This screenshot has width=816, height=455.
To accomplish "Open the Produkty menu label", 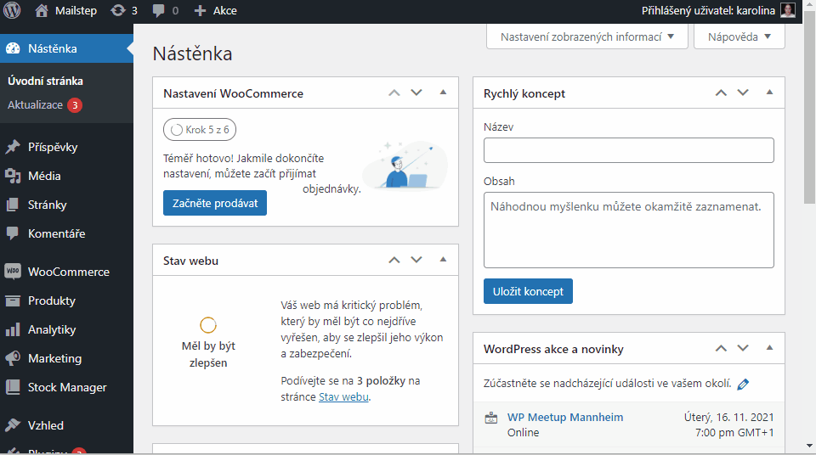I will click(x=52, y=301).
